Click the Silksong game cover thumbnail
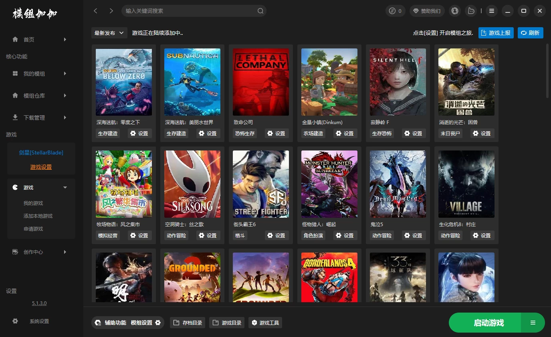Viewport: 551px width, 337px height. pyautogui.click(x=192, y=184)
